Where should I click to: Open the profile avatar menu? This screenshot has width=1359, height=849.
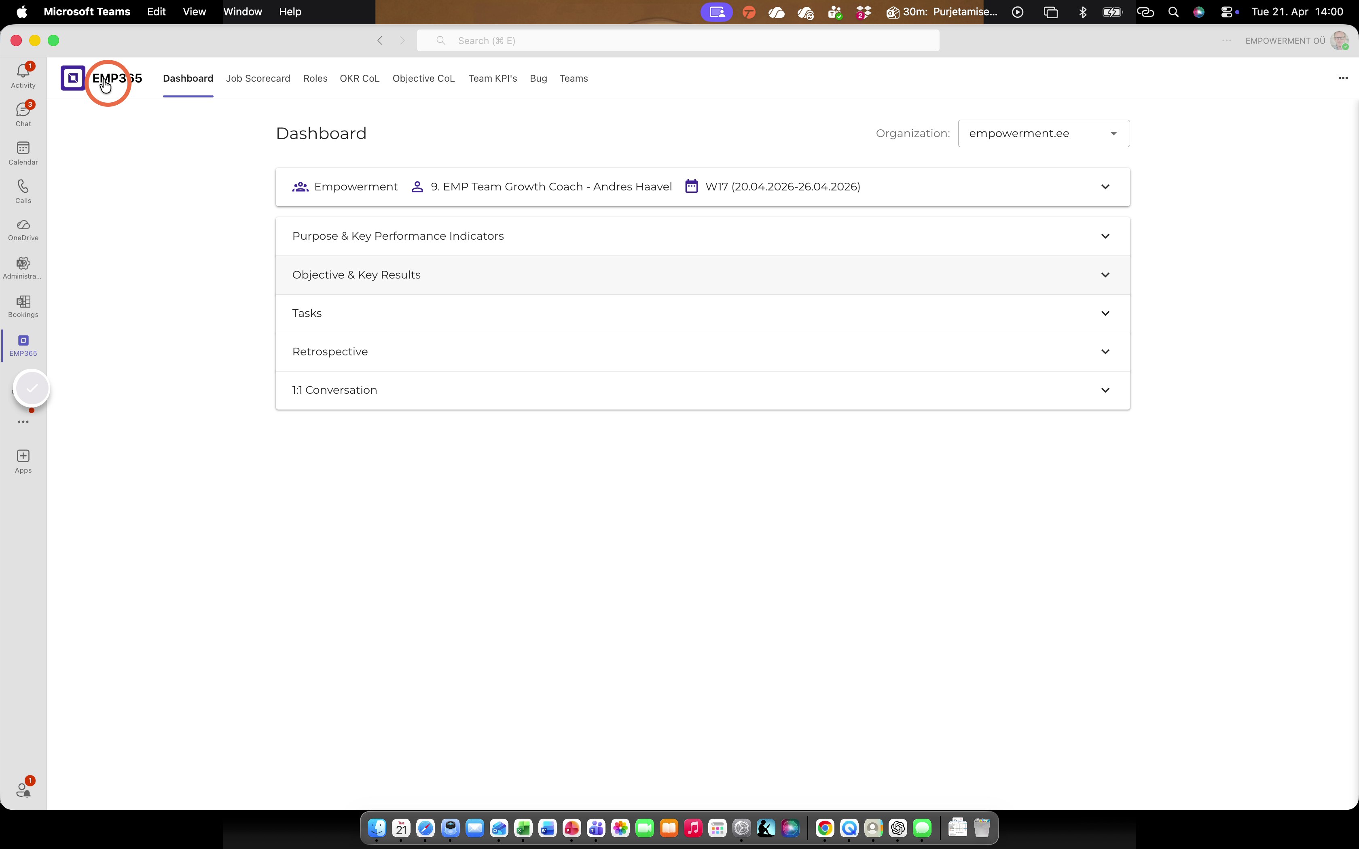[x=1339, y=40]
